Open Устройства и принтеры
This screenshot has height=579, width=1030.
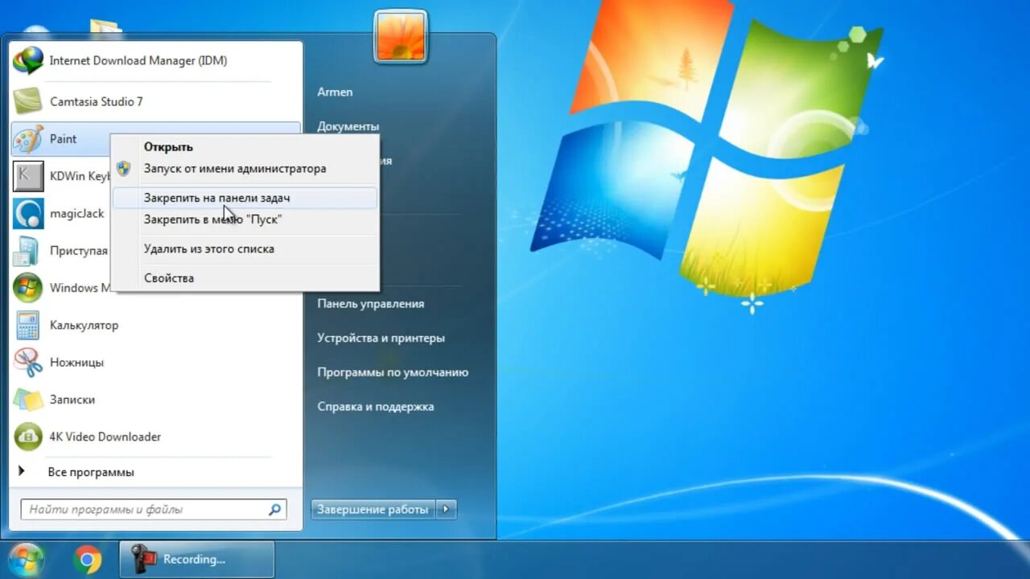(381, 338)
